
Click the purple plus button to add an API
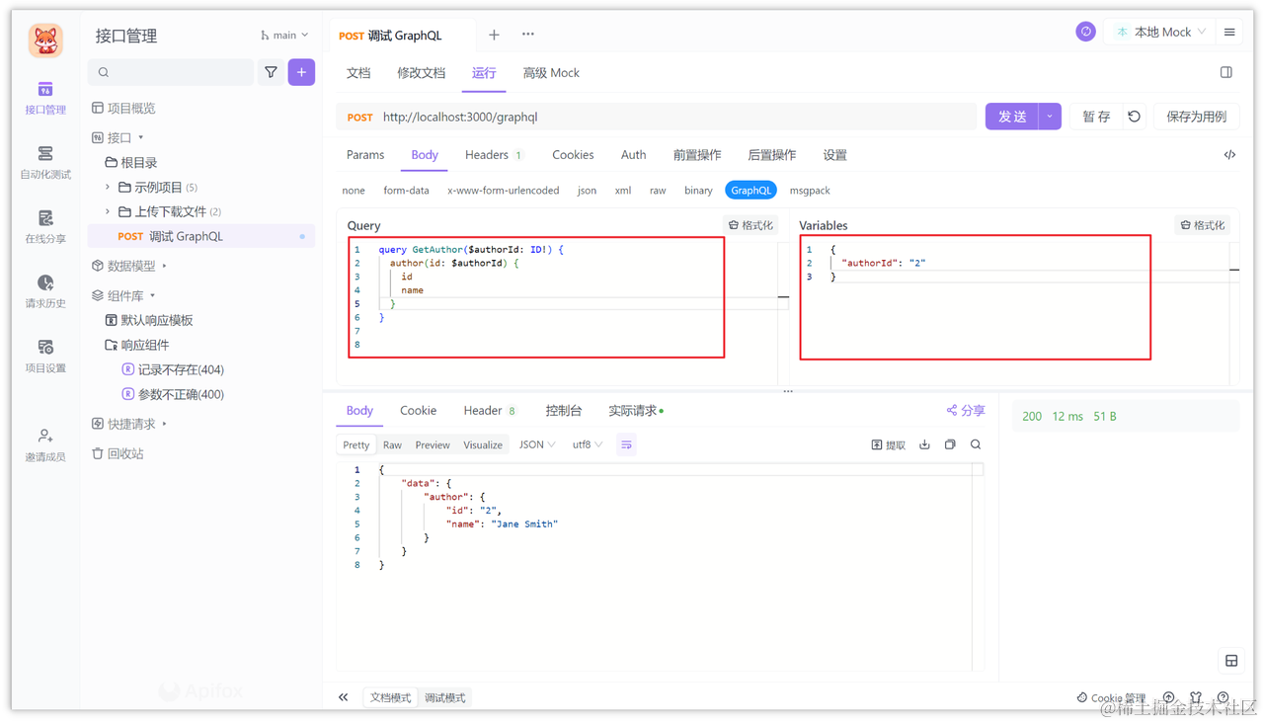tap(301, 72)
